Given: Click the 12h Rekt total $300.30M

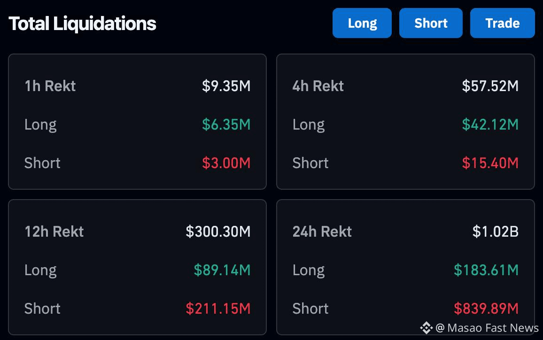Looking at the screenshot, I should (218, 231).
